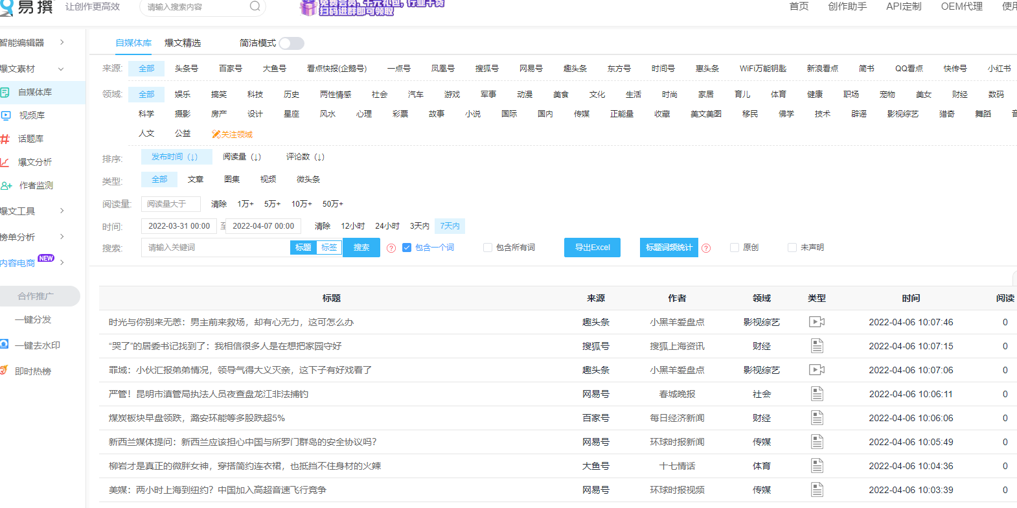Open article 严管！昆明市滇管局执法人员夜查
Image resolution: width=1017 pixels, height=508 pixels.
click(x=209, y=394)
